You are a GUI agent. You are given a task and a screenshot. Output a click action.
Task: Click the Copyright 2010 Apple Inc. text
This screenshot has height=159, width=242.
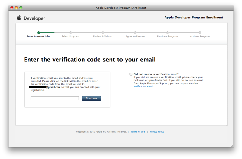pos(101,132)
